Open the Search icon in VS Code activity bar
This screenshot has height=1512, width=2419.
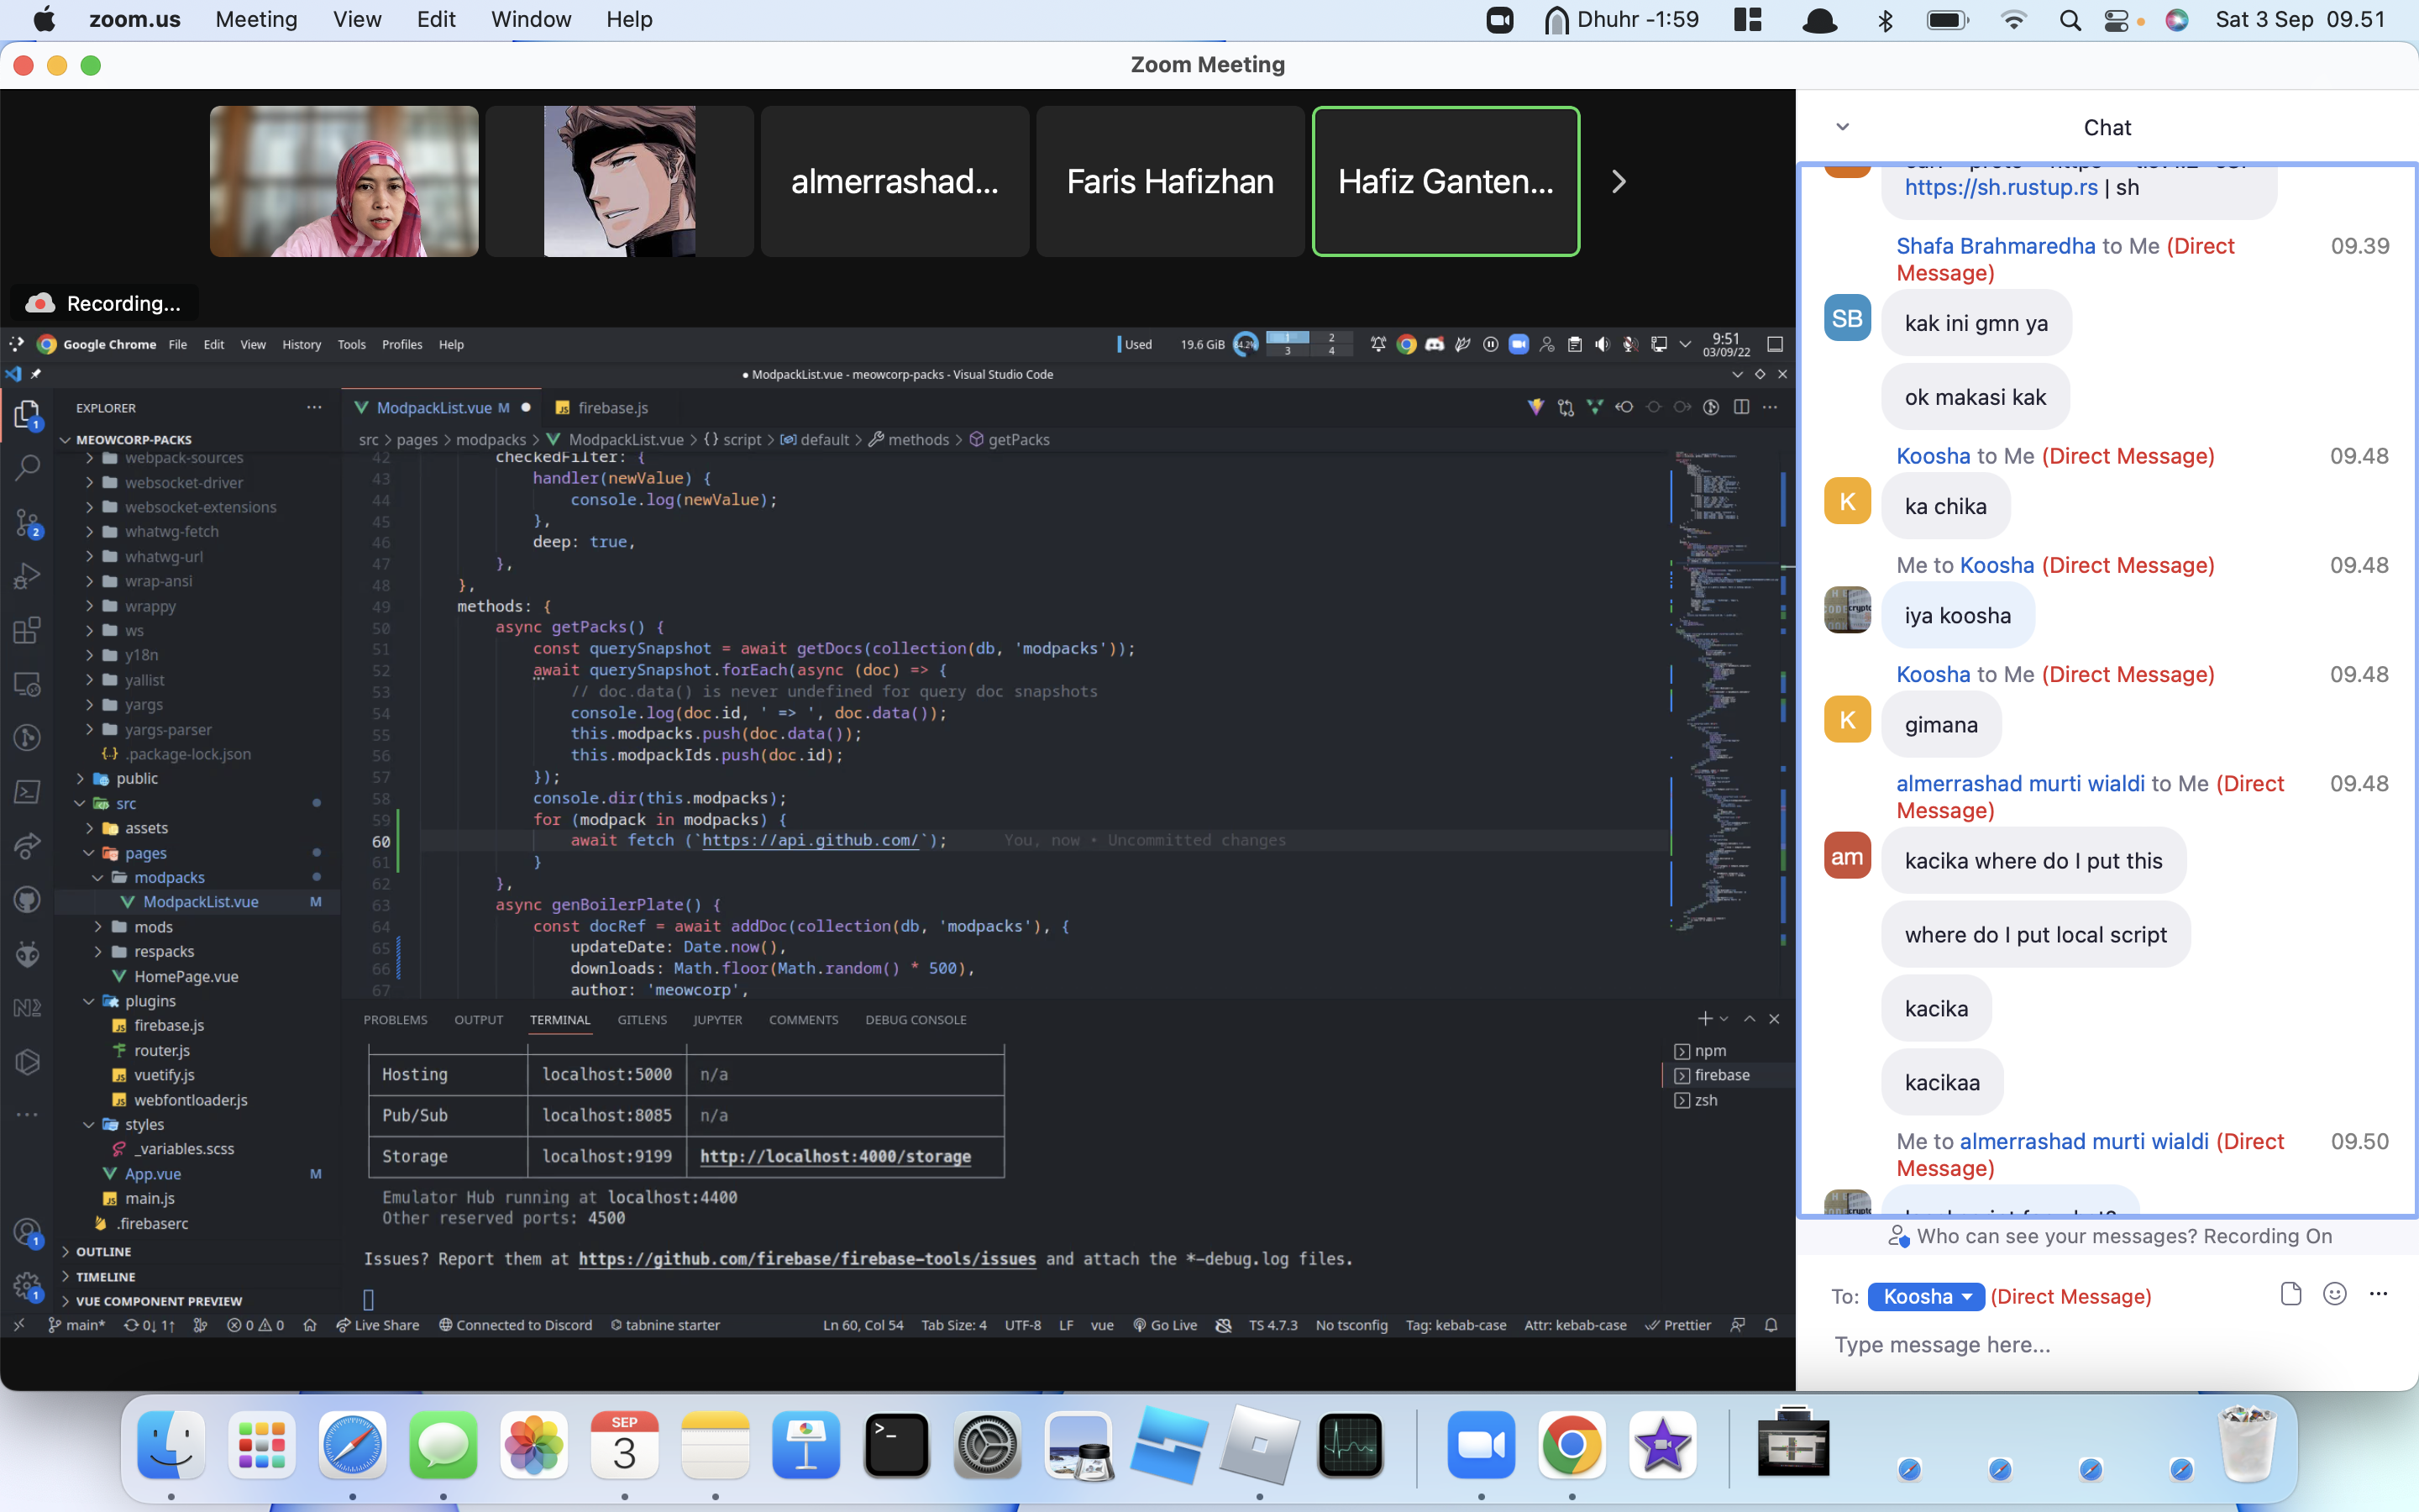pyautogui.click(x=28, y=467)
